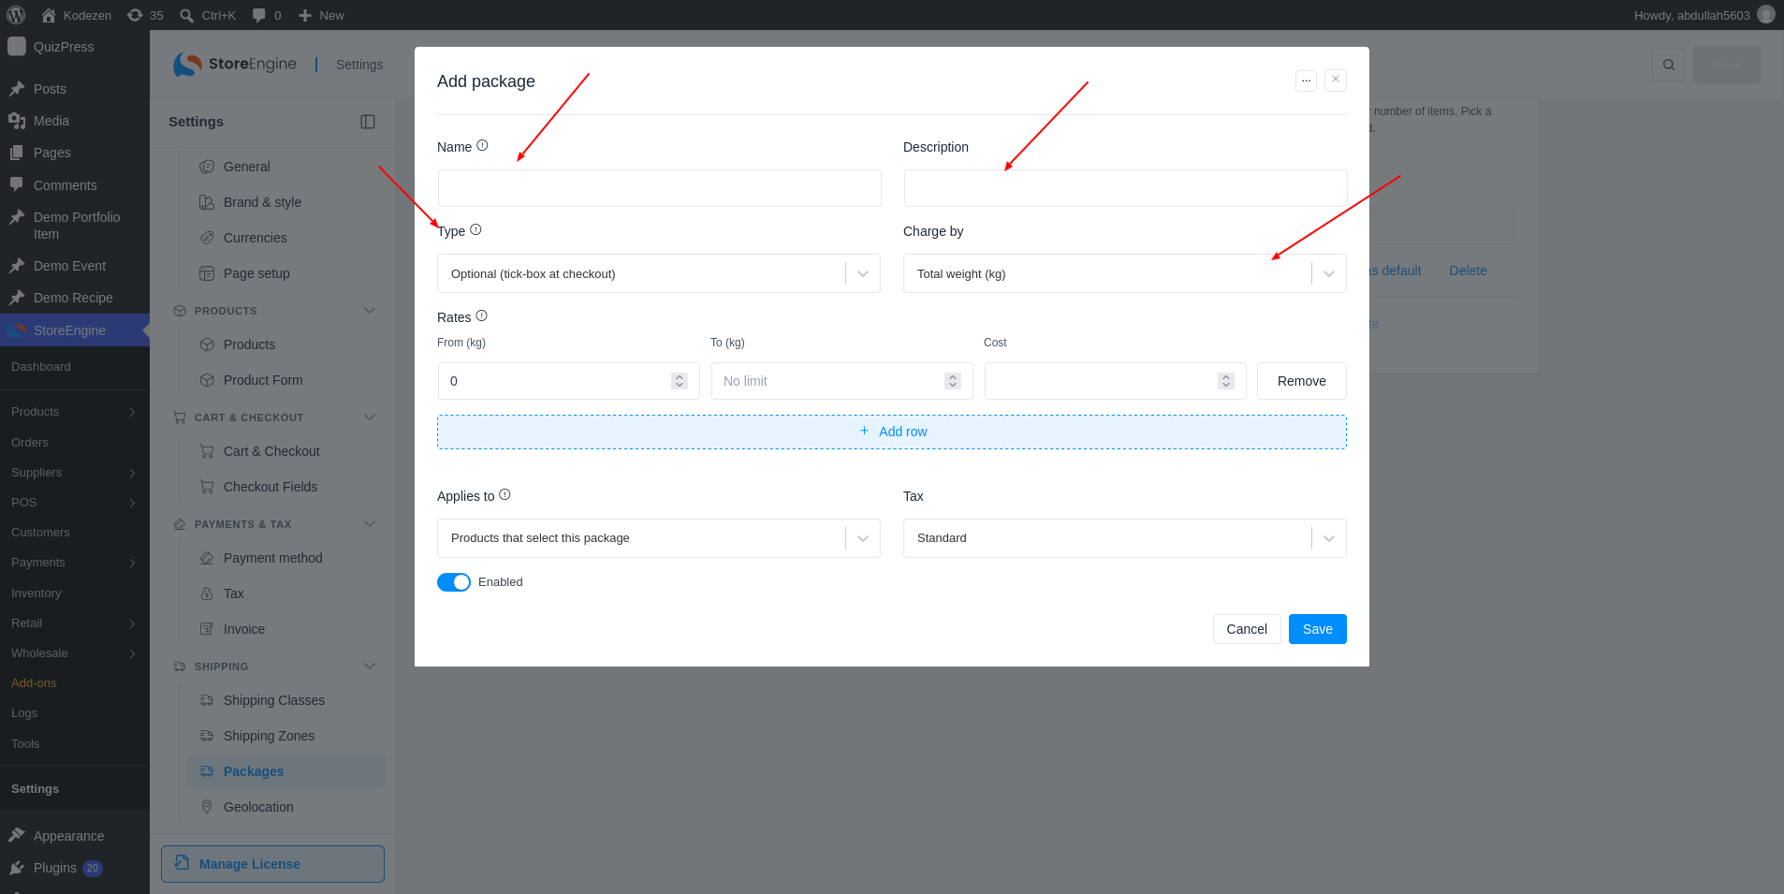Open the Type dropdown
This screenshot has height=894, width=1784.
(x=659, y=273)
